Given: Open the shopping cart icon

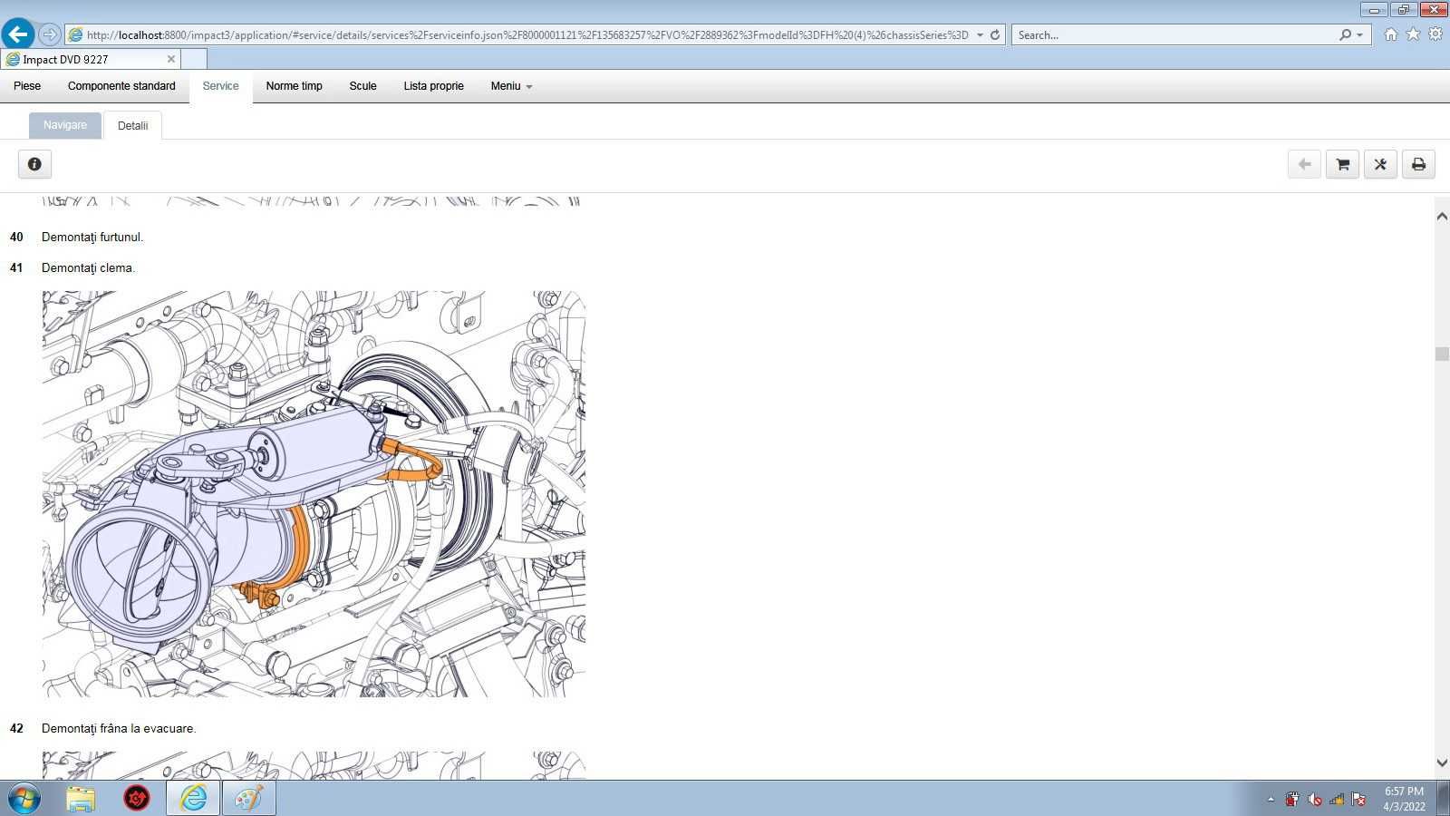Looking at the screenshot, I should coord(1342,164).
